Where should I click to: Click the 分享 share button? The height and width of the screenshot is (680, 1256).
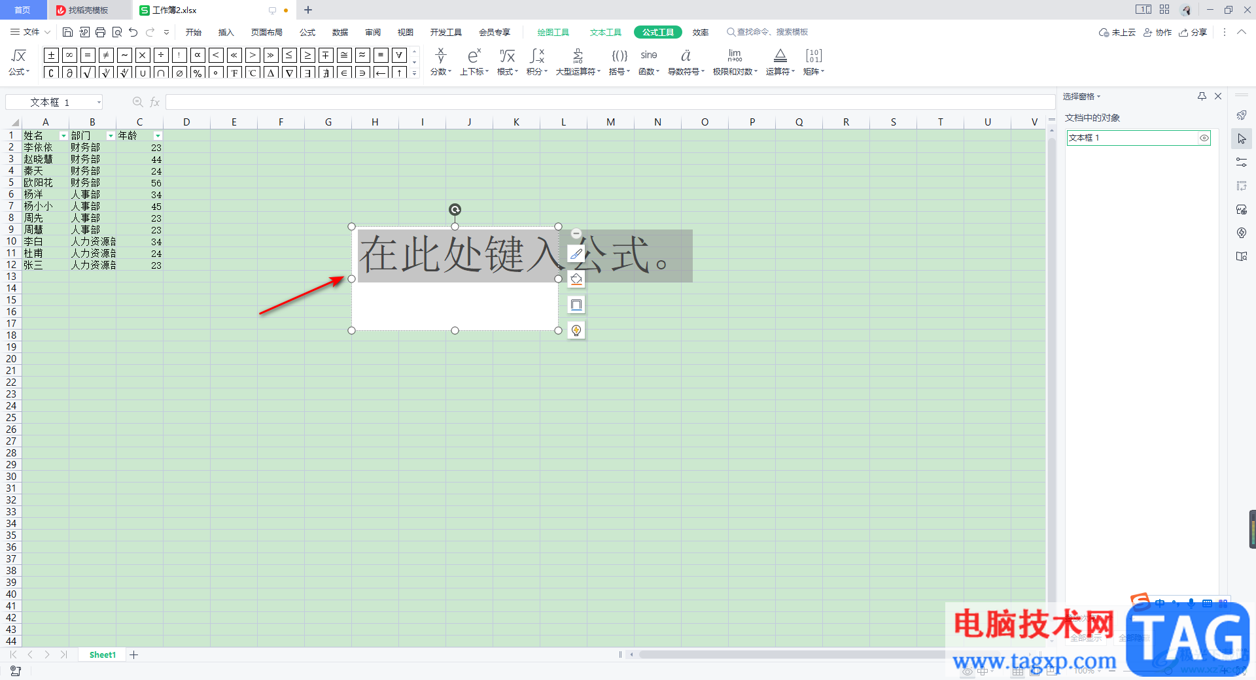[x=1193, y=32]
